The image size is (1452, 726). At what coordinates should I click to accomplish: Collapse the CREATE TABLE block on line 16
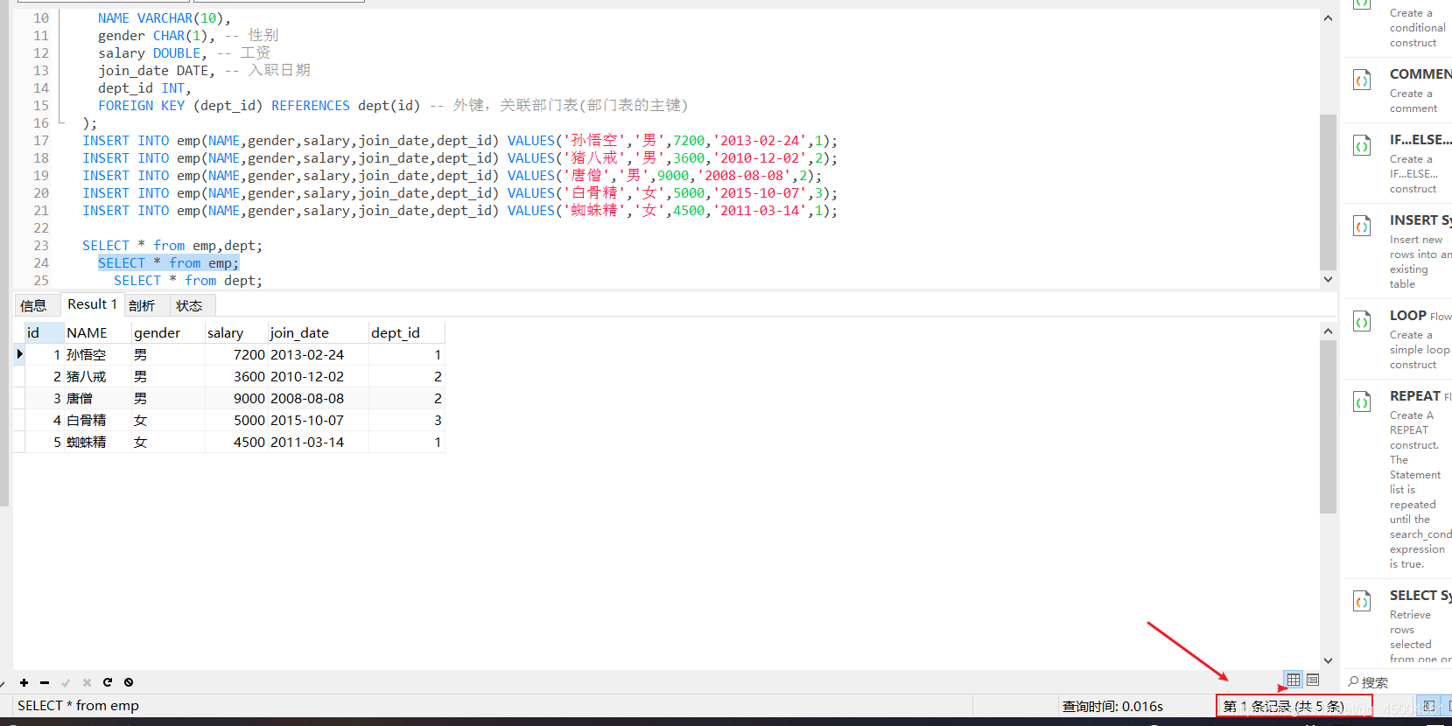[61, 122]
